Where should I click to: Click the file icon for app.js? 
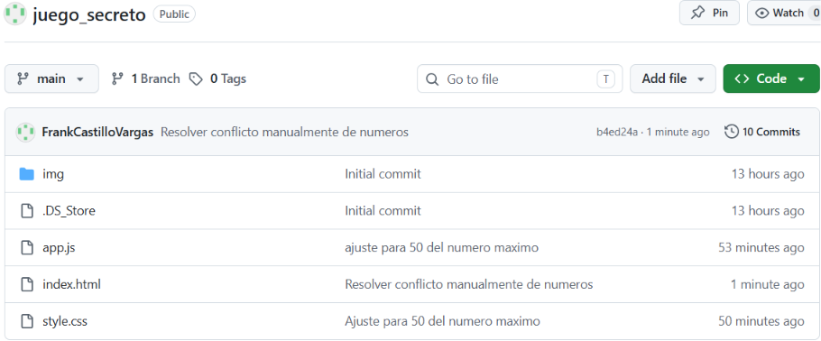tap(27, 247)
